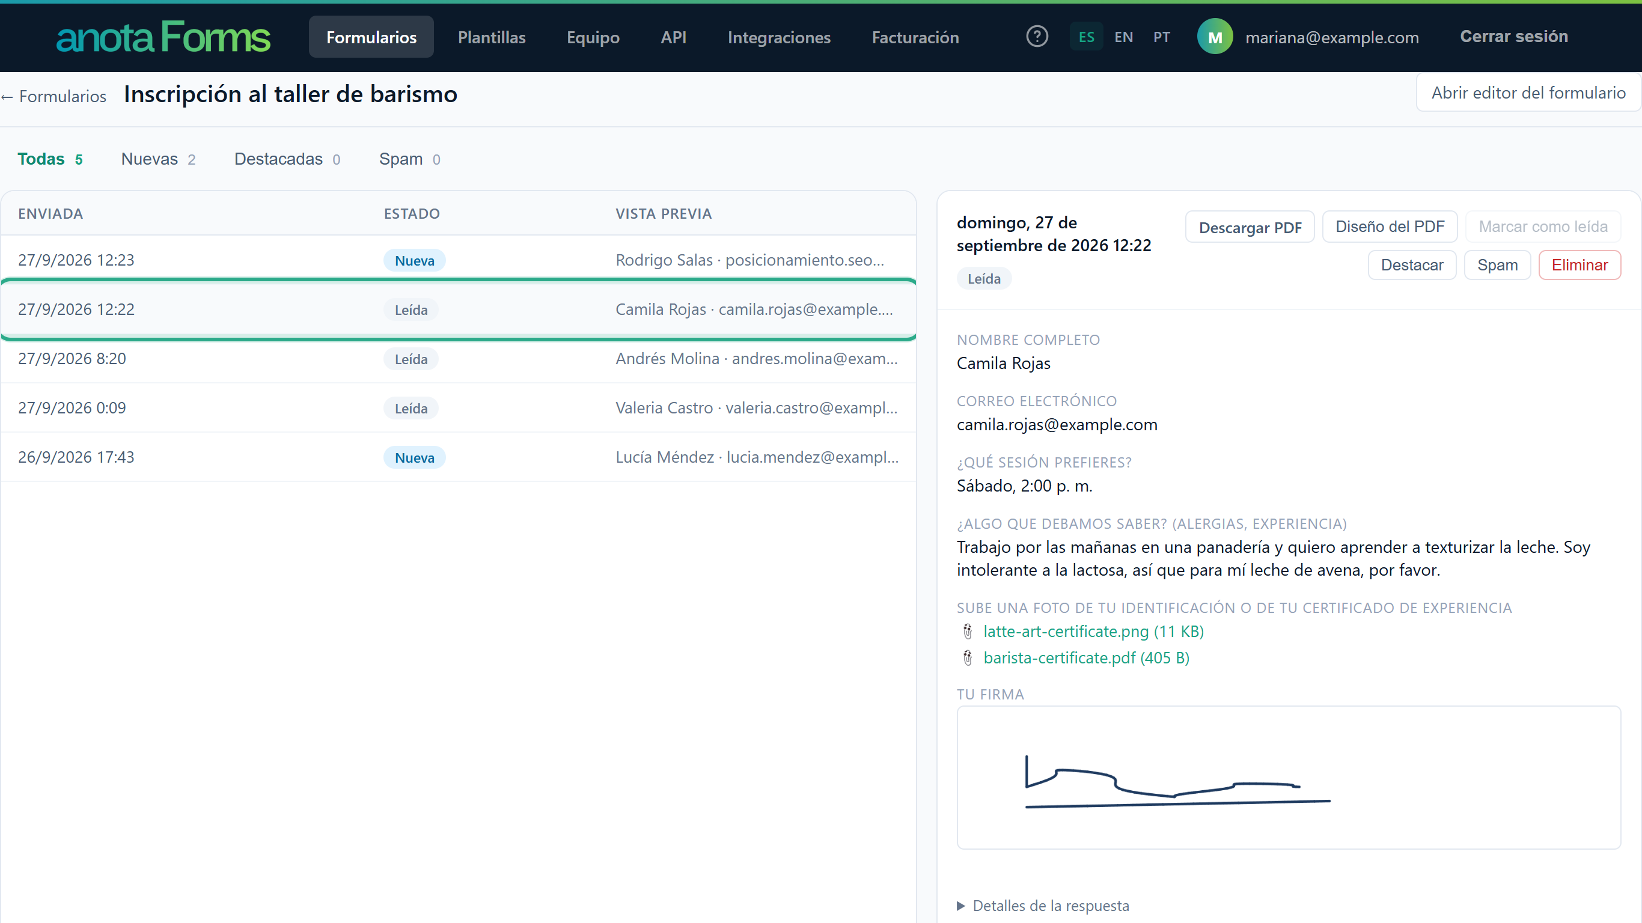Click paperclip icon beside latte-art-certificate.png
Screen dimensions: 1642x923
pyautogui.click(x=968, y=632)
